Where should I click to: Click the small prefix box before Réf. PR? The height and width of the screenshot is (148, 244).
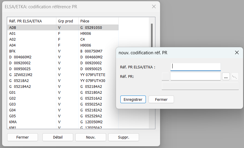165,76
